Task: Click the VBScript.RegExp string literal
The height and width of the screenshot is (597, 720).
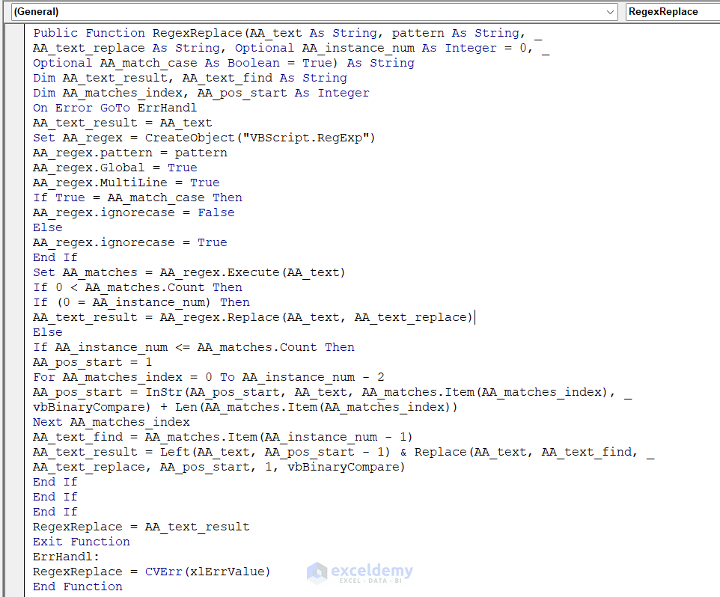Action: point(314,138)
